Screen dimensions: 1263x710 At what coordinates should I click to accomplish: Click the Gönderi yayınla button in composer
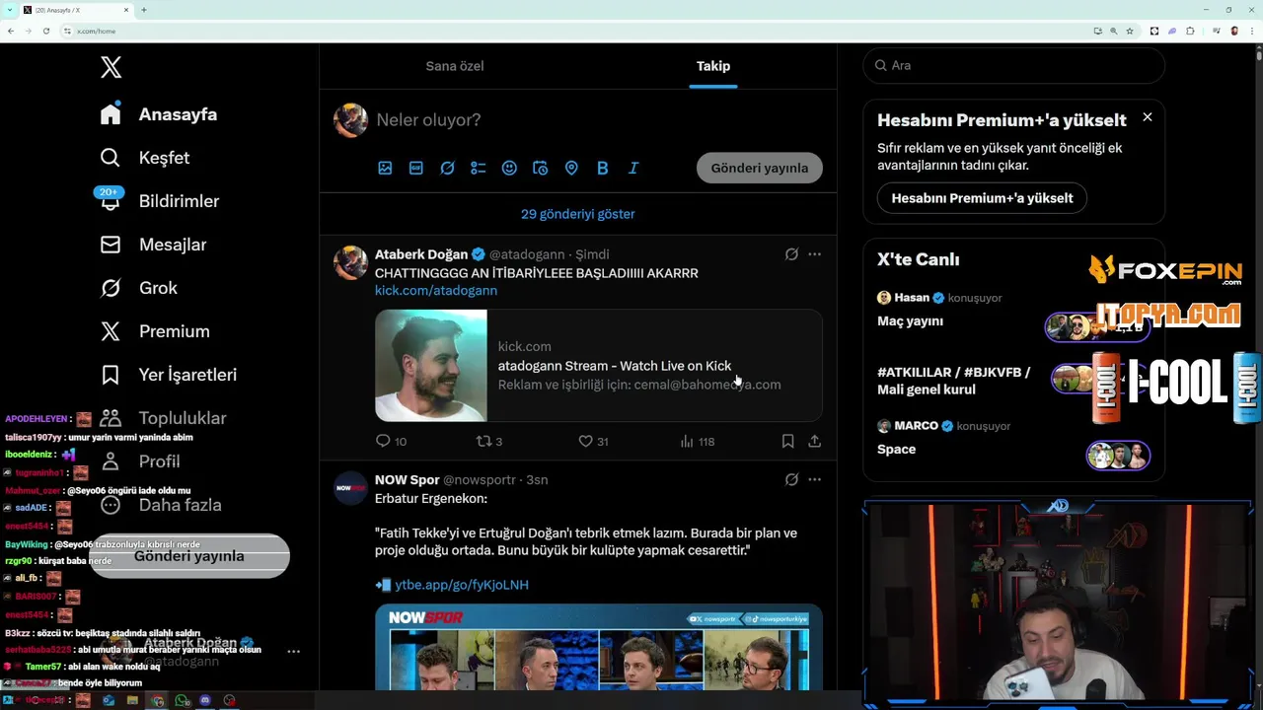(760, 168)
